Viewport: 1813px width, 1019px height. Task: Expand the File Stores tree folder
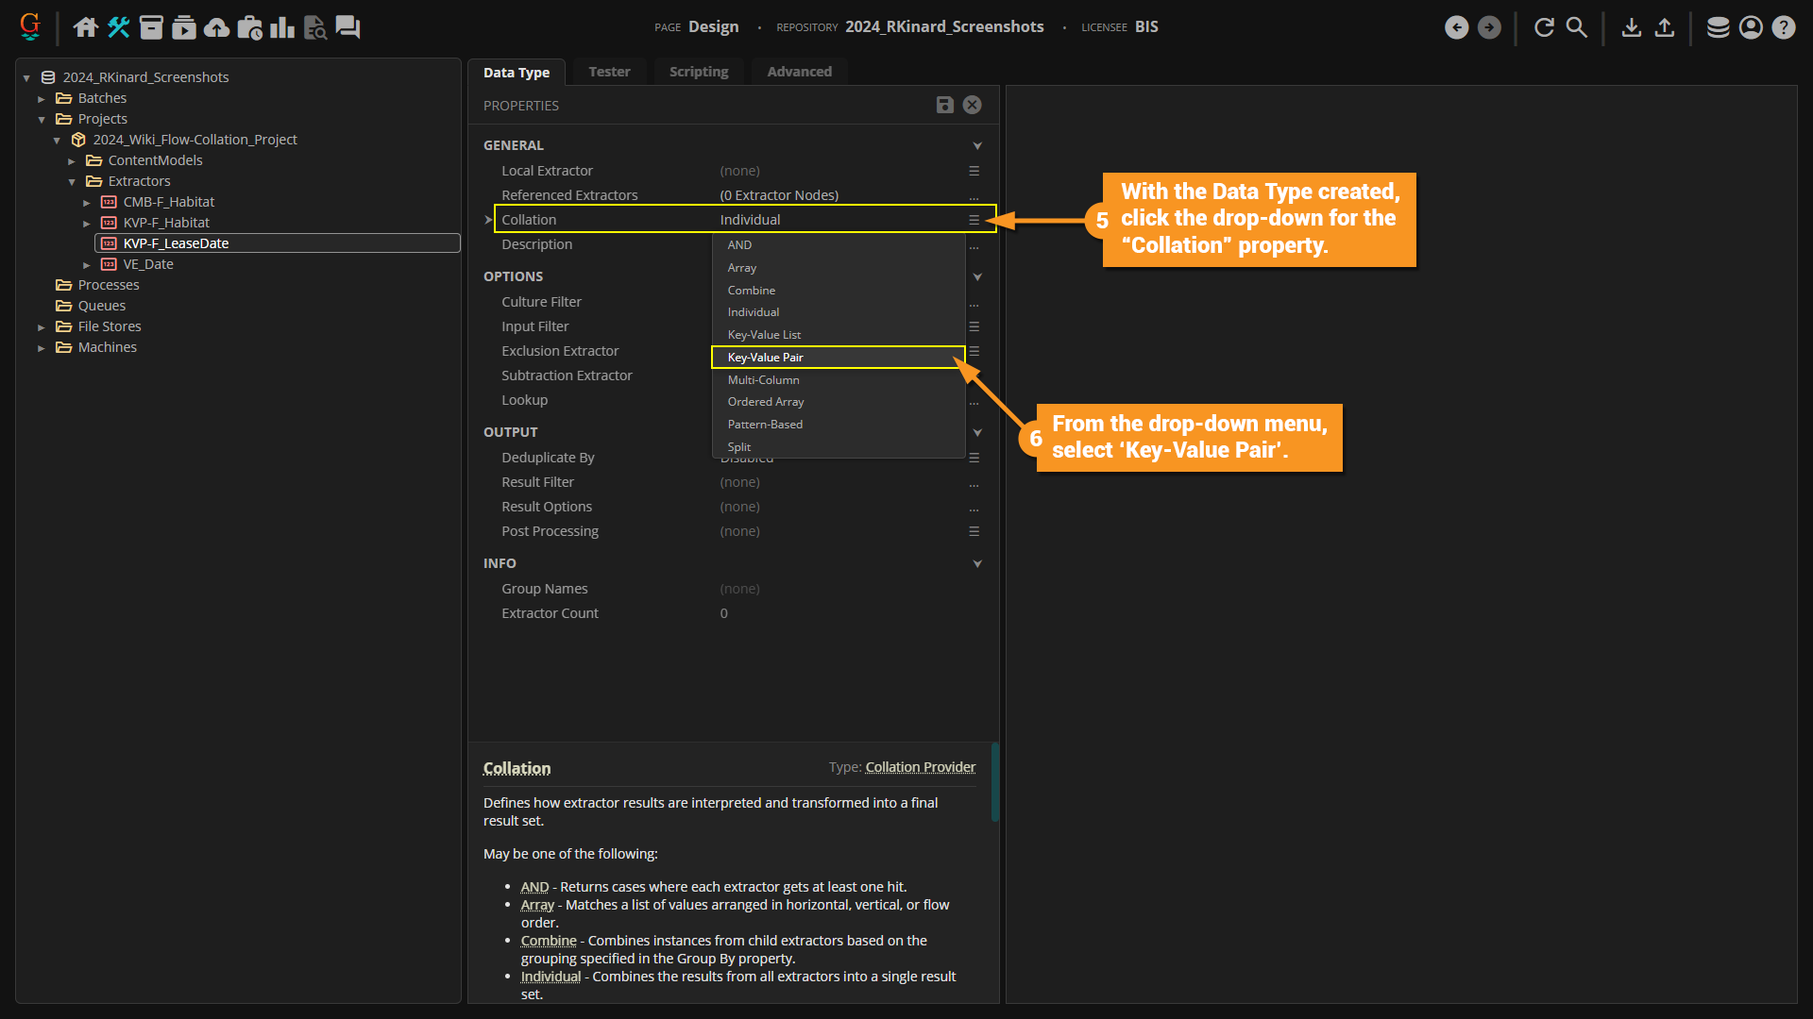[x=42, y=326]
